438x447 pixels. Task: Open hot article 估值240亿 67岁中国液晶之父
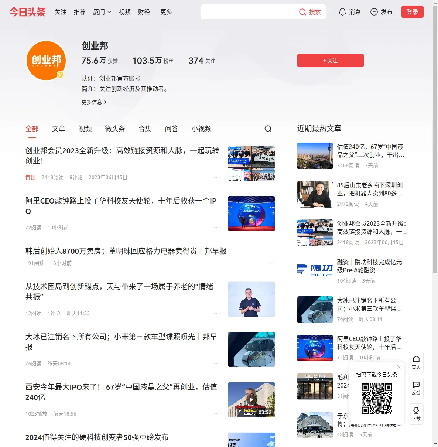click(371, 151)
